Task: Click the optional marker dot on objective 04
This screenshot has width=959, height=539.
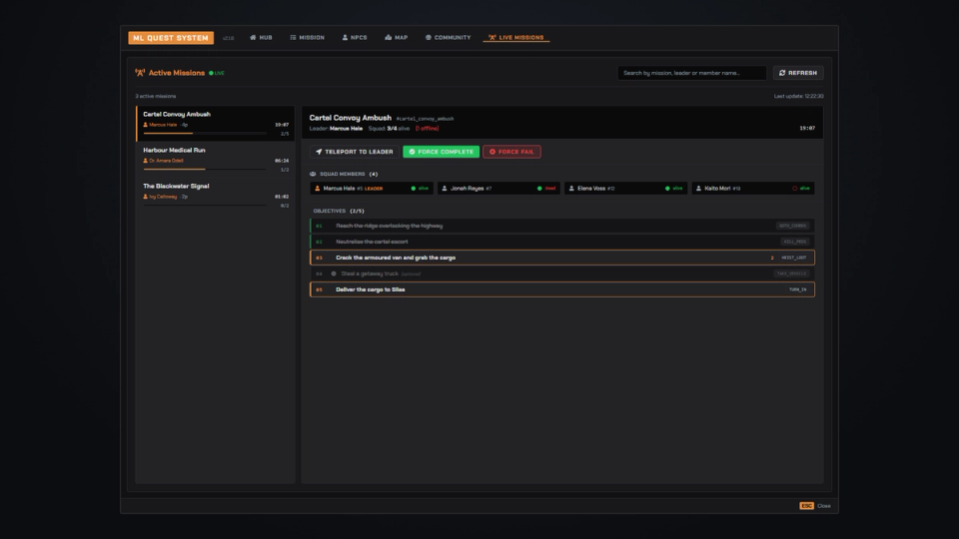Action: 334,273
